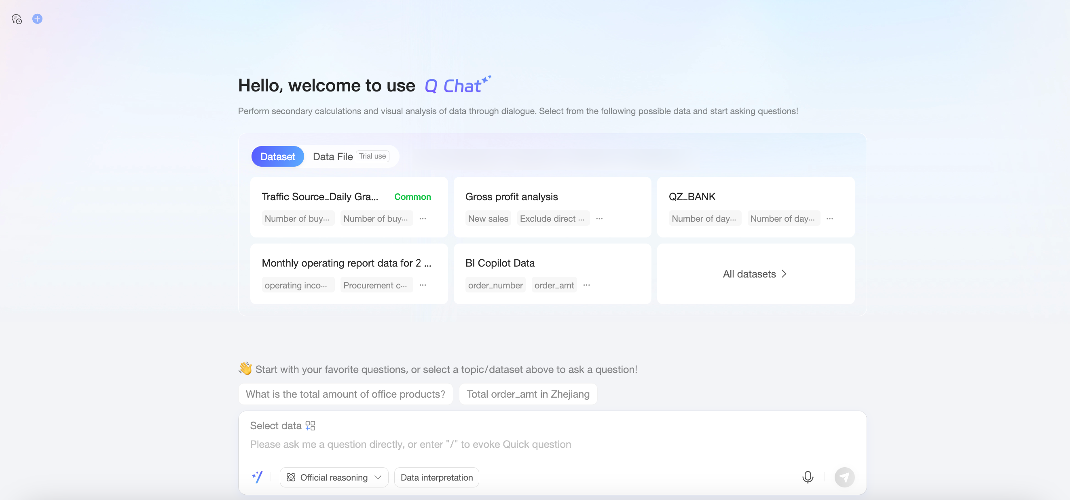Pick the order_amt field tag
The height and width of the screenshot is (500, 1070).
tap(554, 285)
